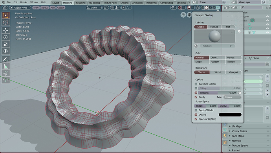The height and width of the screenshot is (153, 271).
Task: Switch to the Sculpting workspace tab
Action: click(x=81, y=3)
